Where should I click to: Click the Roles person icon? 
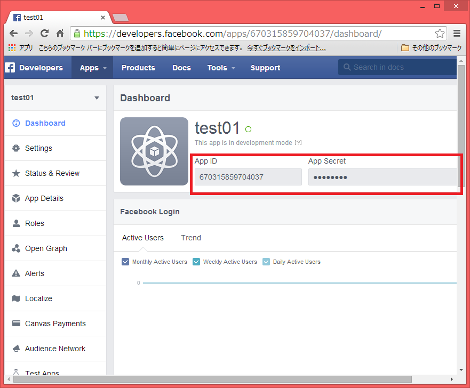(x=16, y=223)
